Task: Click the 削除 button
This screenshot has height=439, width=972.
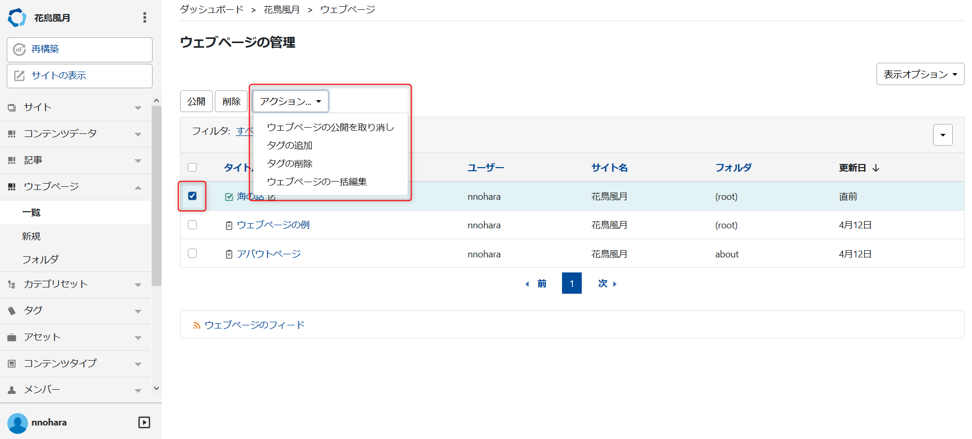Action: tap(231, 101)
